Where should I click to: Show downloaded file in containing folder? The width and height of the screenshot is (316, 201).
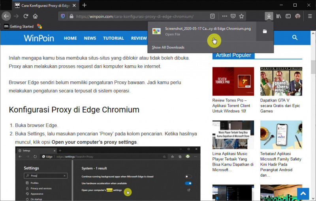[x=265, y=31]
